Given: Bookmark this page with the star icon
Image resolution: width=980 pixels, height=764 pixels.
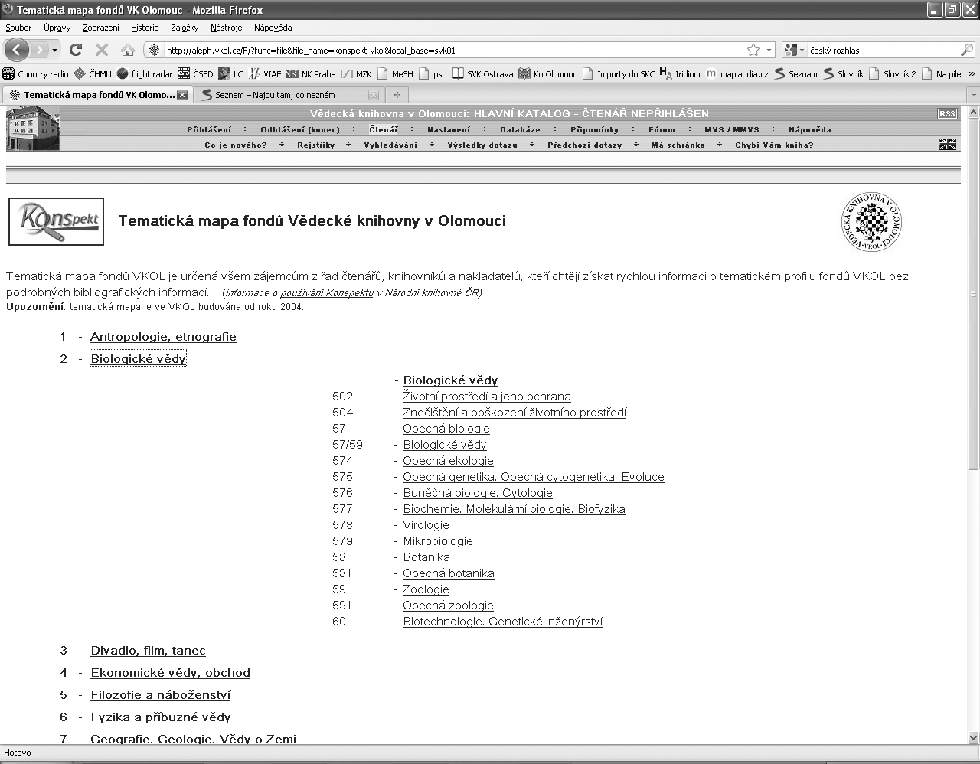Looking at the screenshot, I should pos(753,50).
